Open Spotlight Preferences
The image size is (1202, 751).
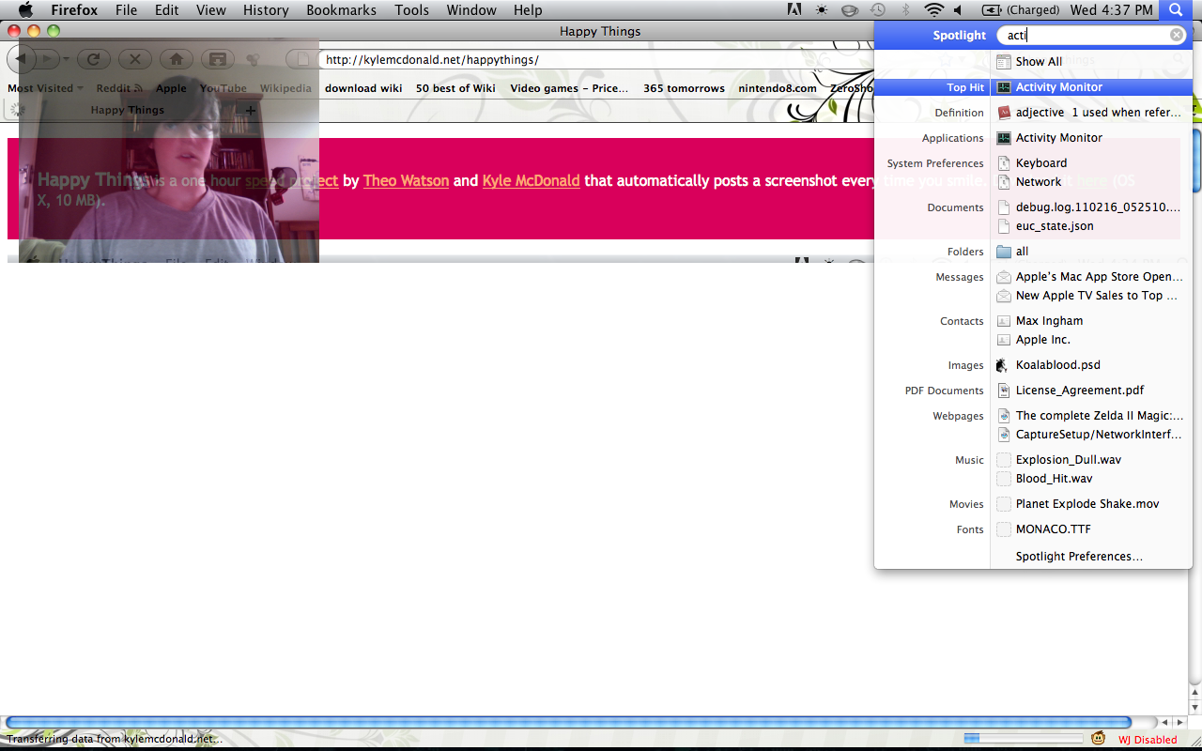point(1078,557)
